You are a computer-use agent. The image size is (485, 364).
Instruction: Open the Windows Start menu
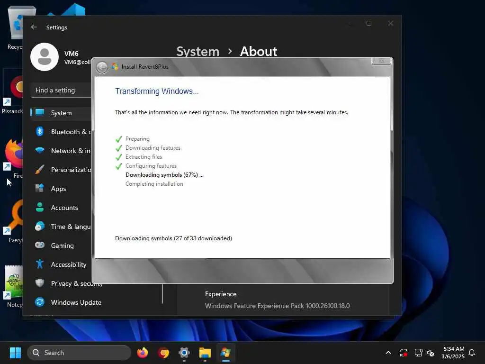15,353
